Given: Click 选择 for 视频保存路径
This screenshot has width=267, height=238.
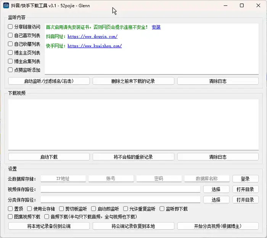Looking at the screenshot, I should click(x=216, y=189).
